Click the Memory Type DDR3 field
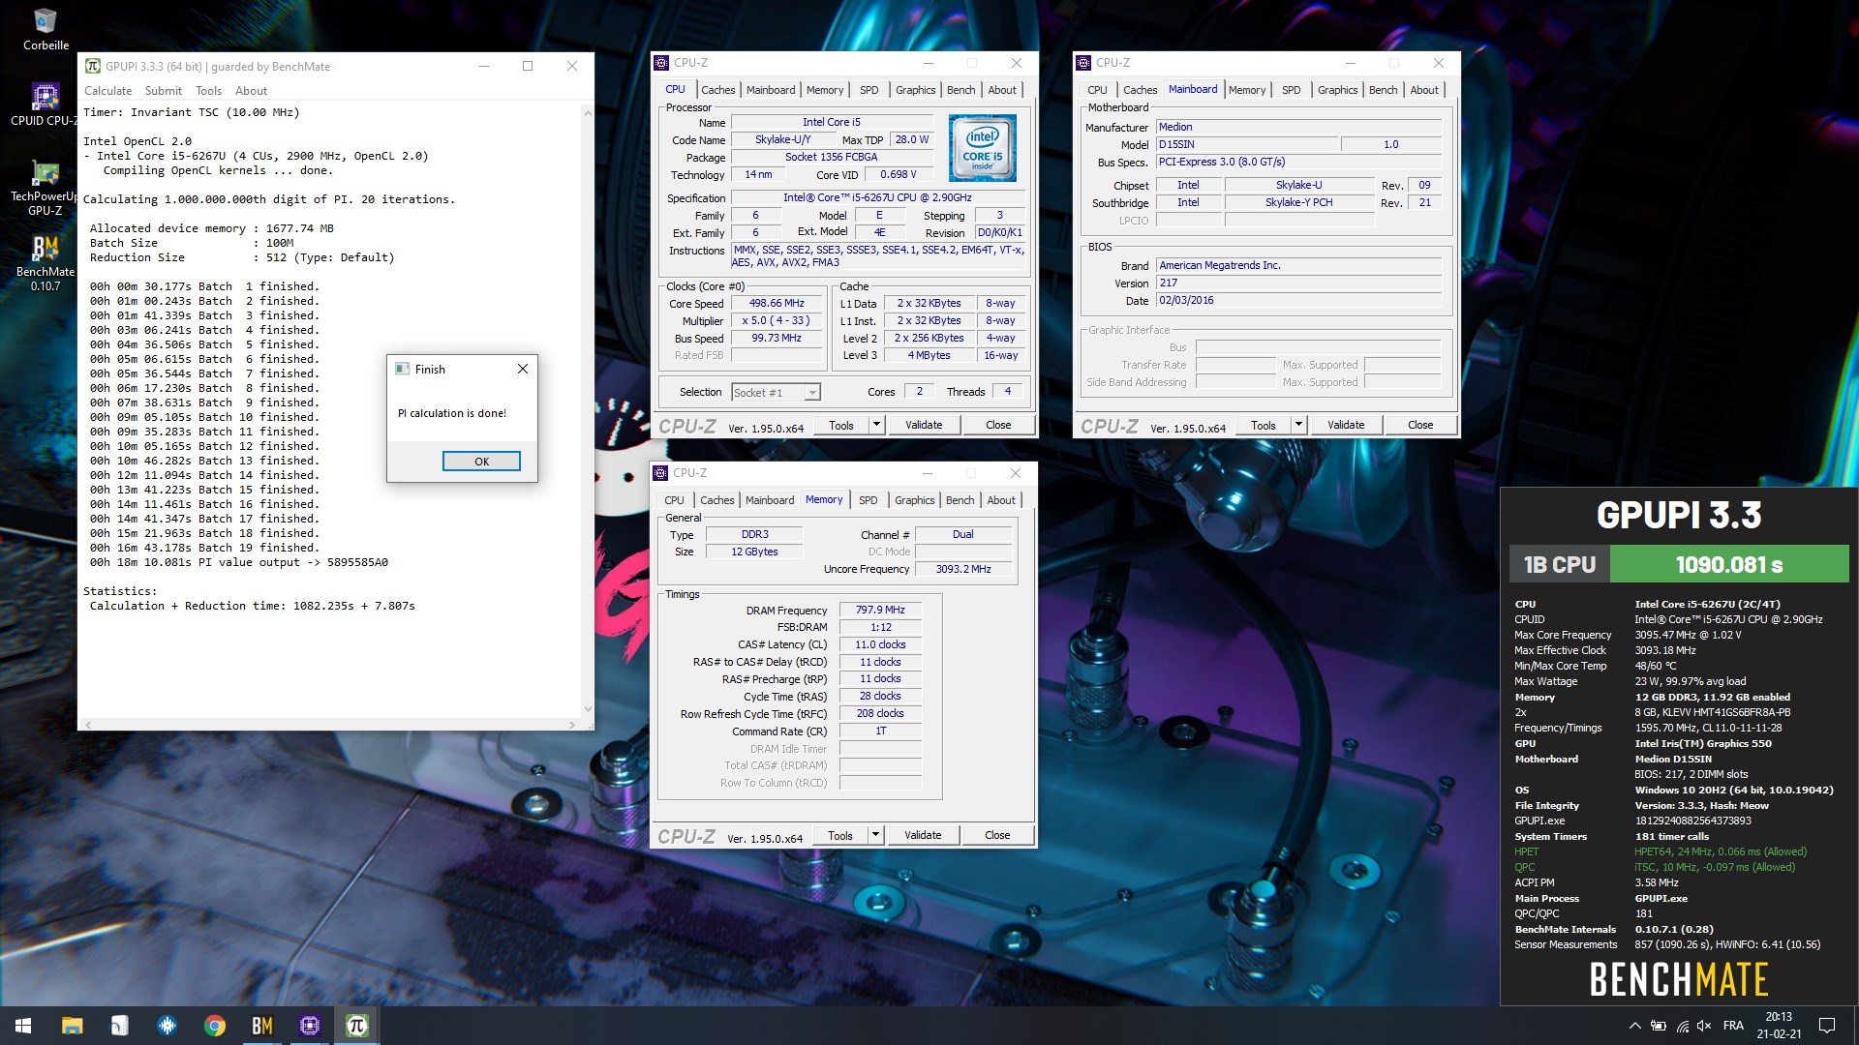1859x1045 pixels. click(x=755, y=534)
